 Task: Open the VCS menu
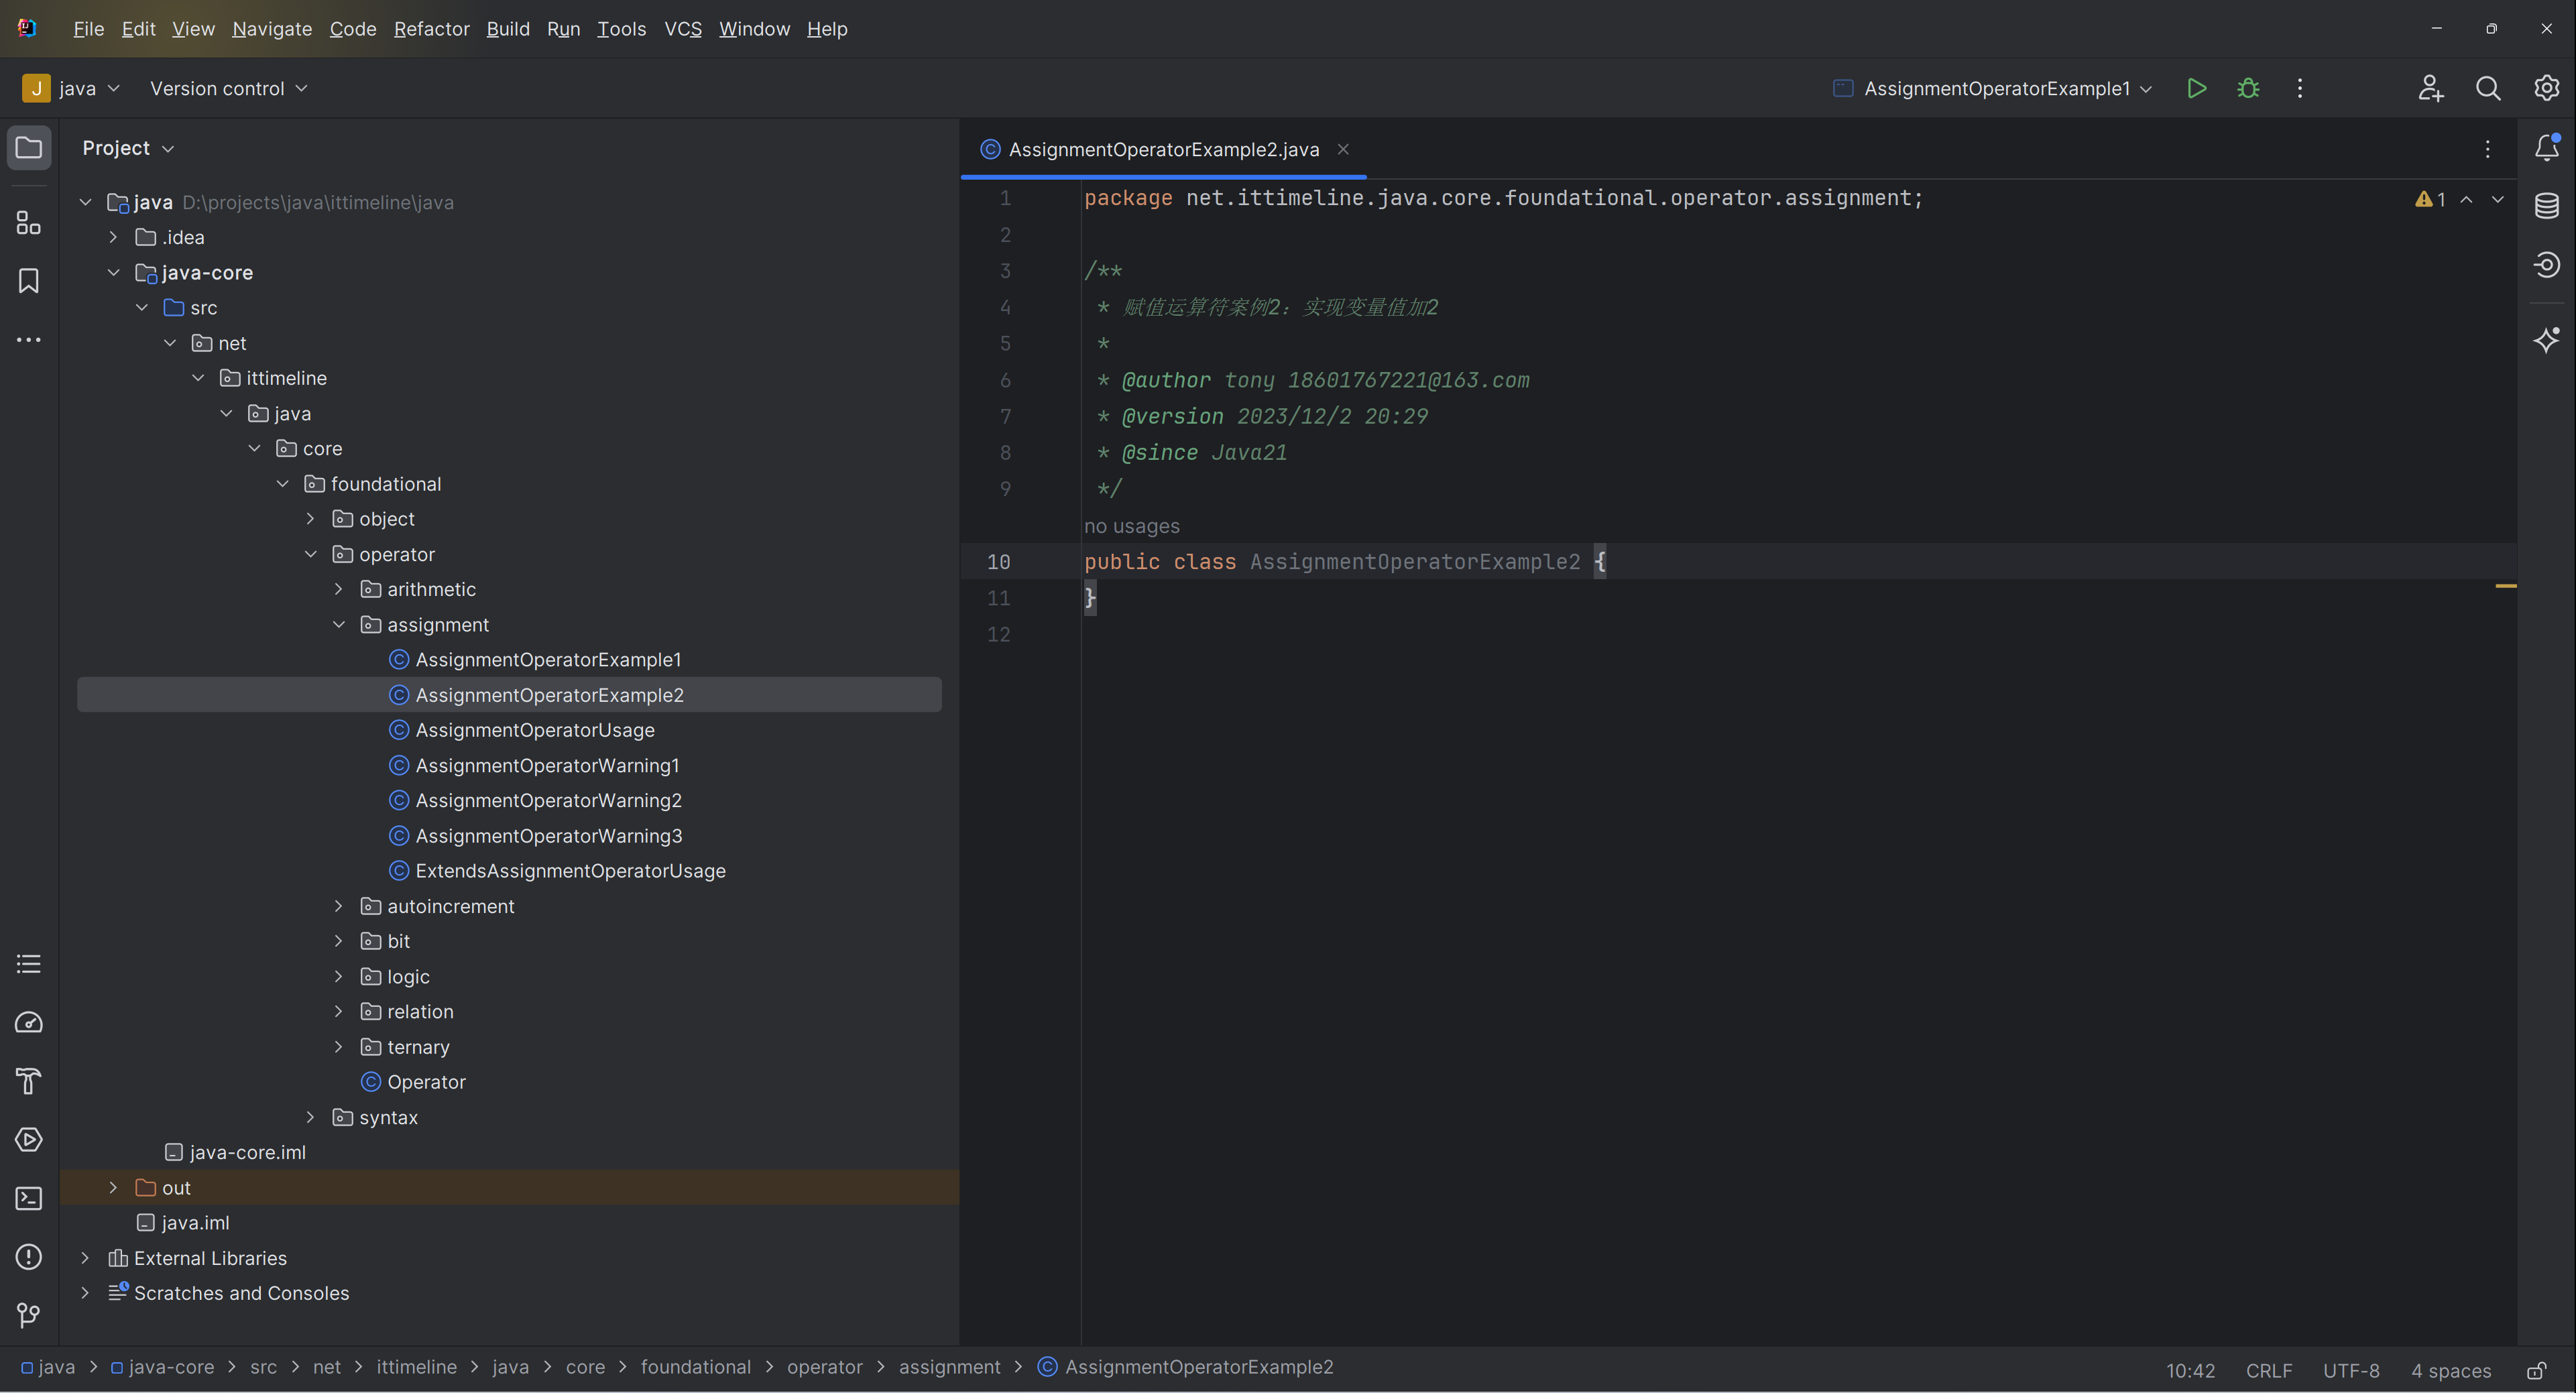click(683, 29)
